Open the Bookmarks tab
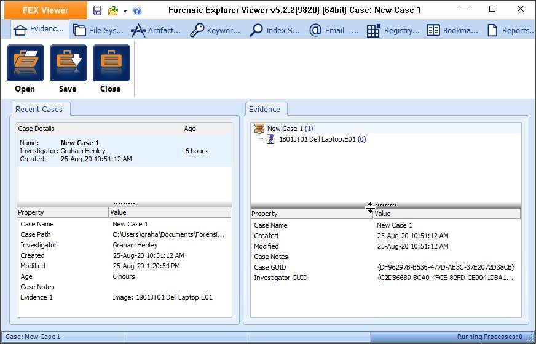Image resolution: width=536 pixels, height=344 pixels. click(452, 30)
